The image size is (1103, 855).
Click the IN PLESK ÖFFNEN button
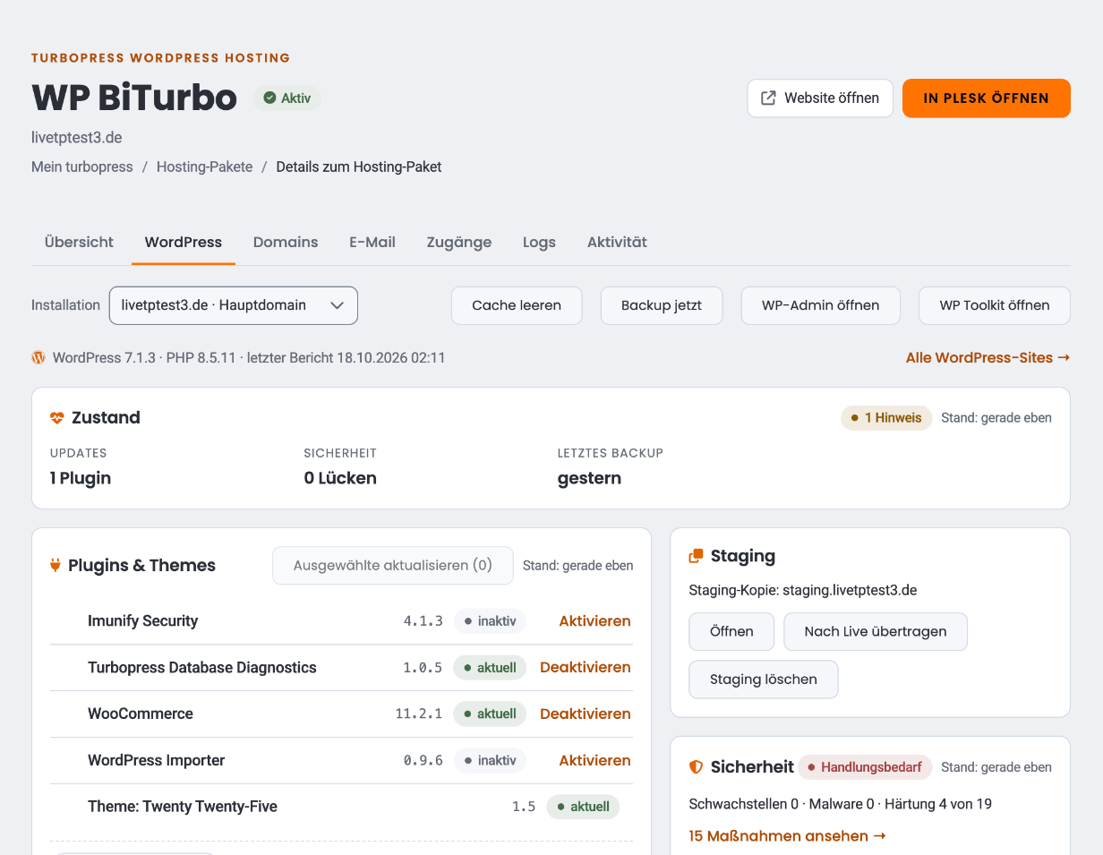987,98
